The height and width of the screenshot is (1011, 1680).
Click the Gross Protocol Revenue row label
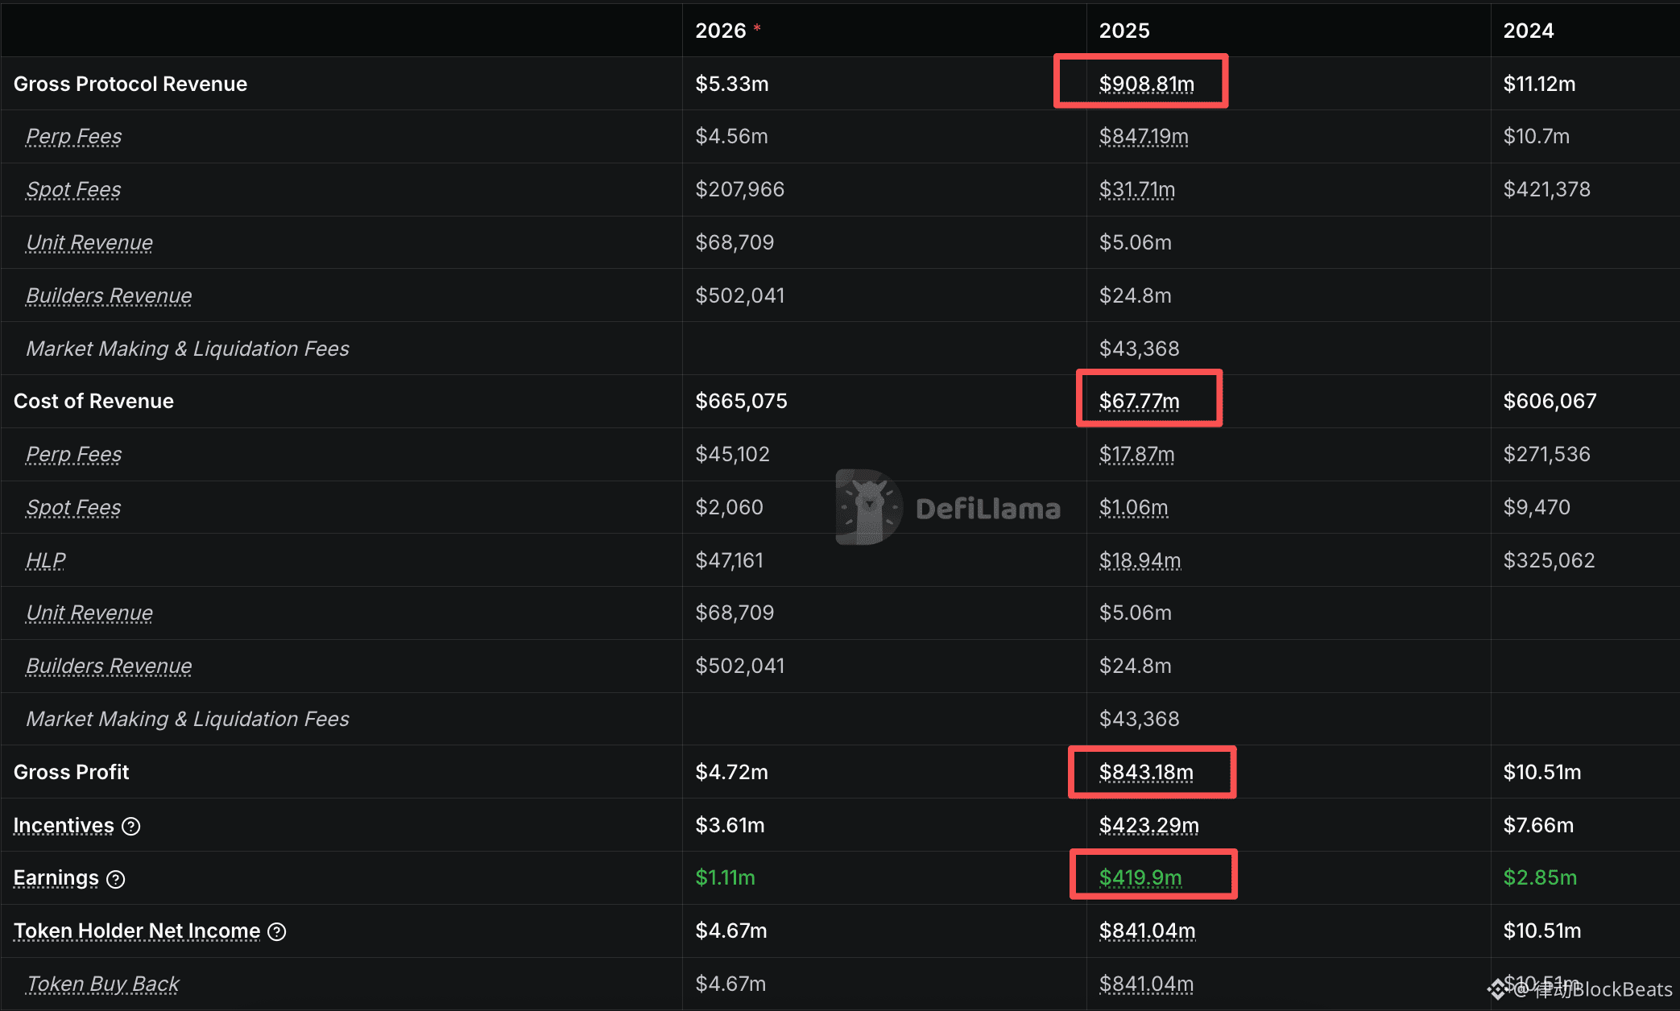tap(130, 84)
